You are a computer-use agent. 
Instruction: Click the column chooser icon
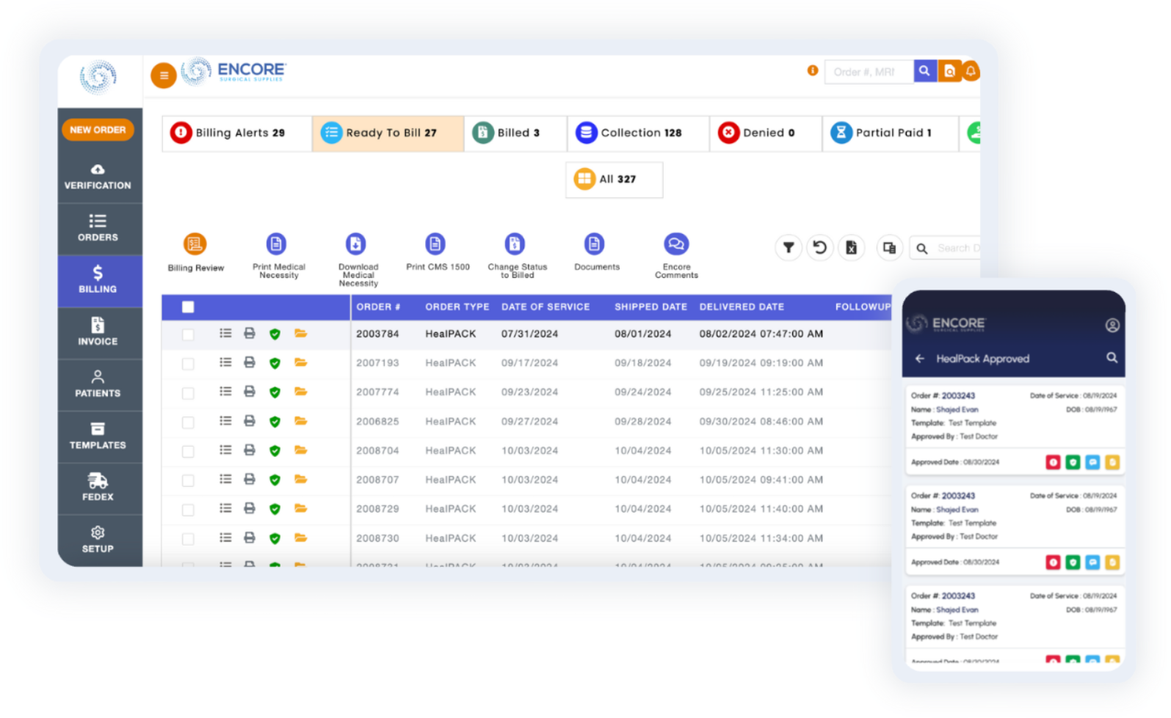point(889,248)
